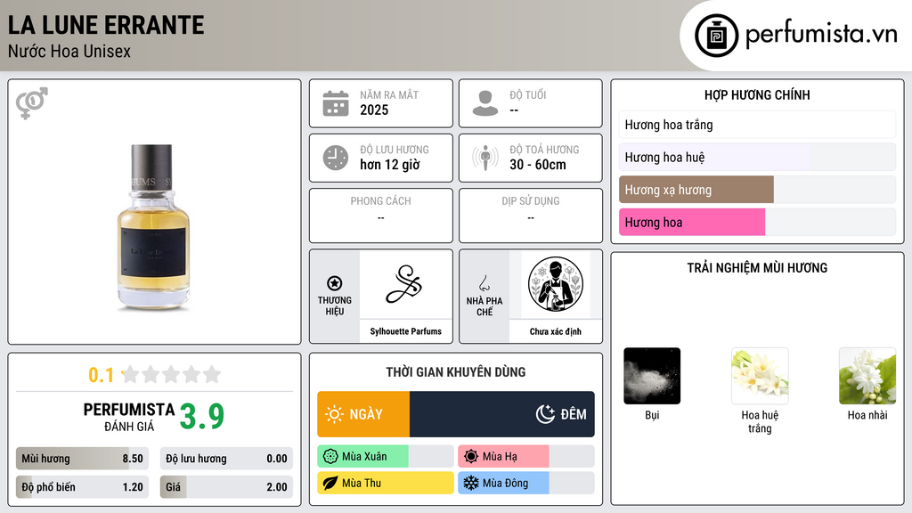
Task: Click the perfumista.vn bottle logo icon
Action: [716, 36]
